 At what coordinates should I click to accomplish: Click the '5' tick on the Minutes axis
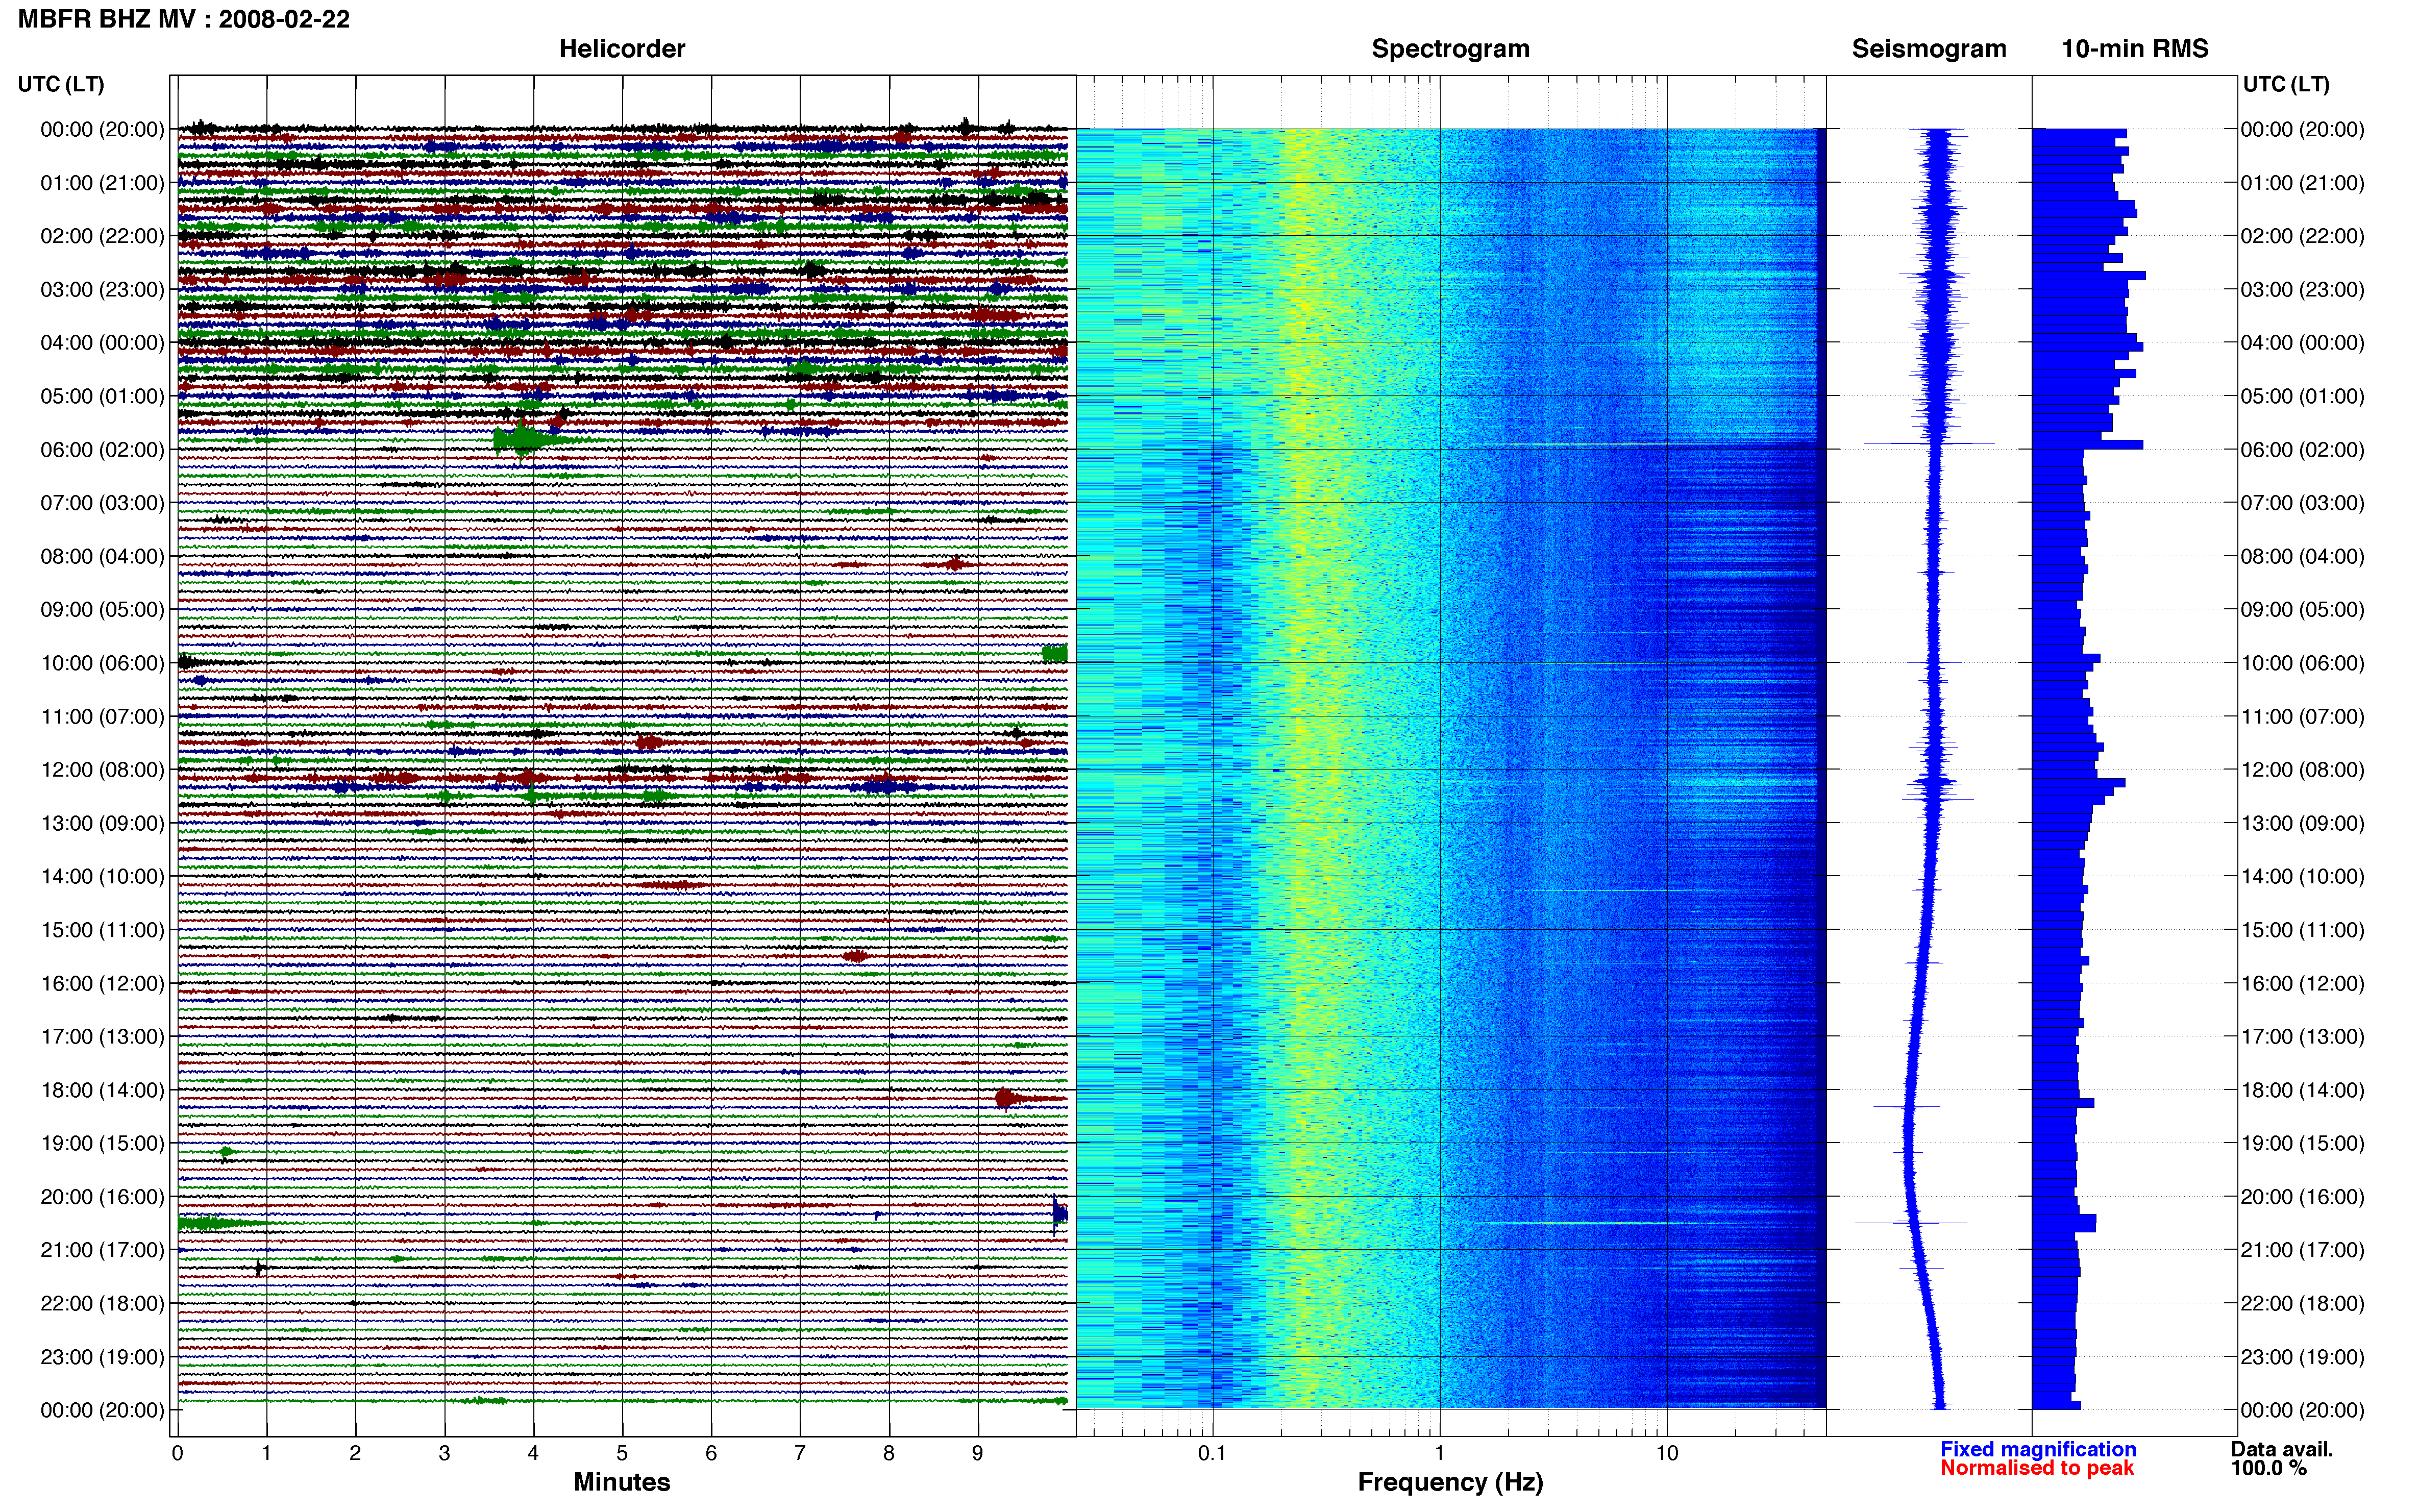tap(622, 1453)
